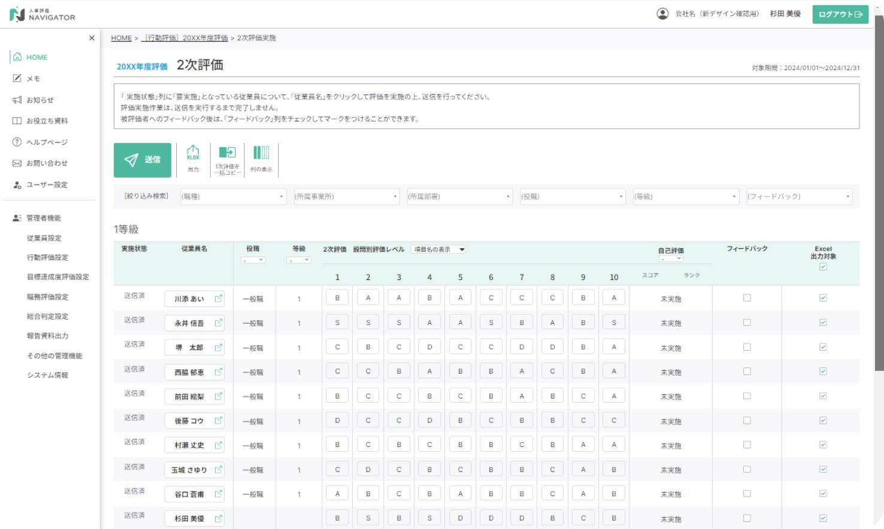Open お知らせ in the sidebar
The image size is (884, 529).
click(x=40, y=100)
